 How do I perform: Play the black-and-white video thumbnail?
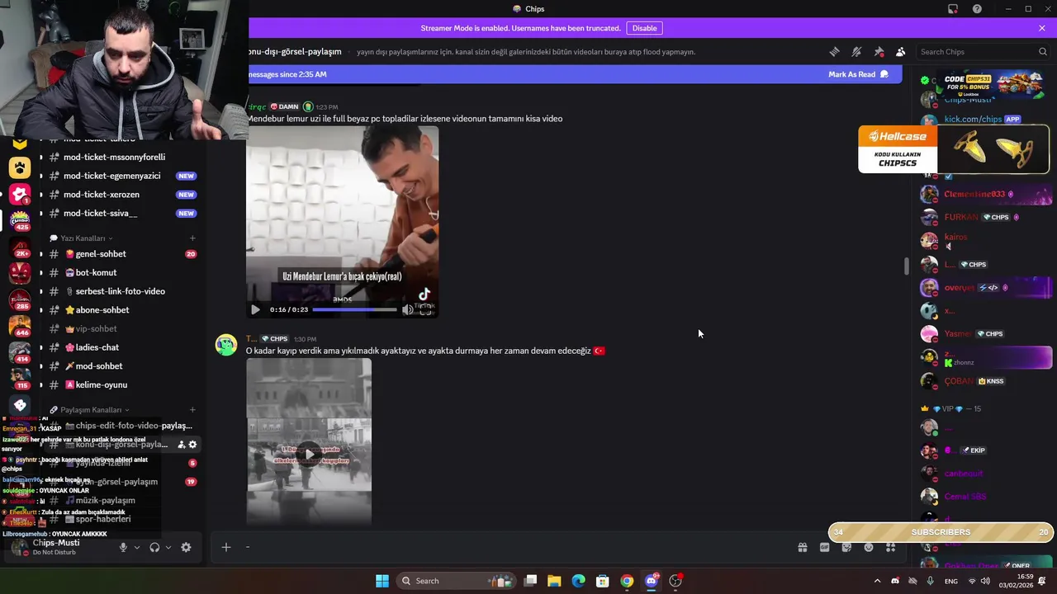click(309, 454)
